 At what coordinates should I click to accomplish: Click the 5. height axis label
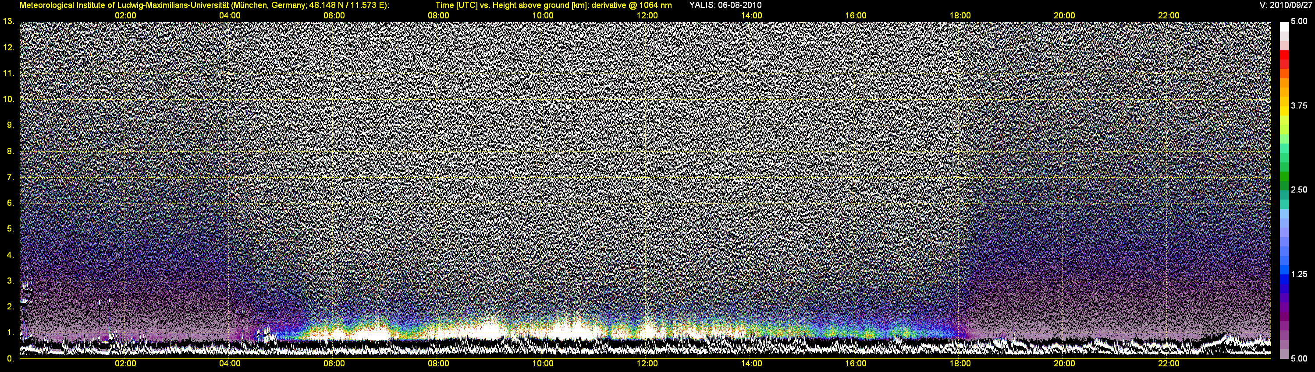(11, 229)
